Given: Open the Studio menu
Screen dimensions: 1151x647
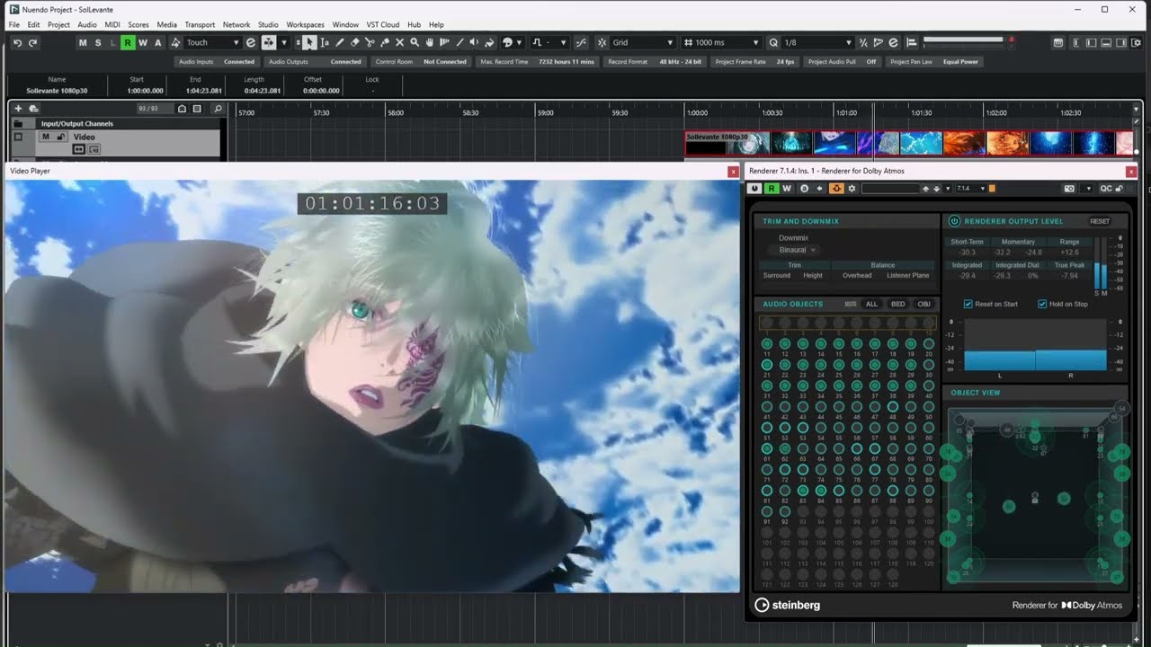Looking at the screenshot, I should point(268,24).
